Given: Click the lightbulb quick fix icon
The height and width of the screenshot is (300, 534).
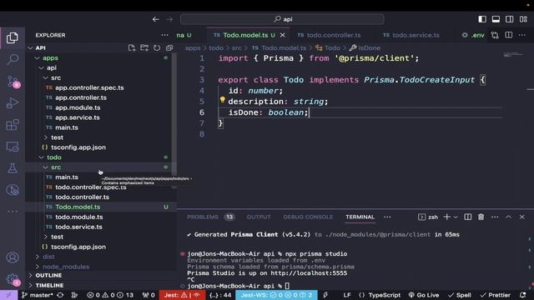Looking at the screenshot, I should 223,100.
